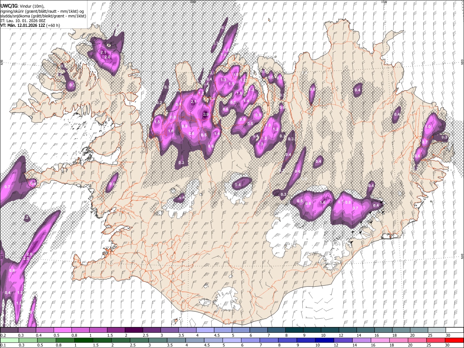Select the rigning/skúrir legend description line
The width and height of the screenshot is (464, 348).
[x=42, y=11]
